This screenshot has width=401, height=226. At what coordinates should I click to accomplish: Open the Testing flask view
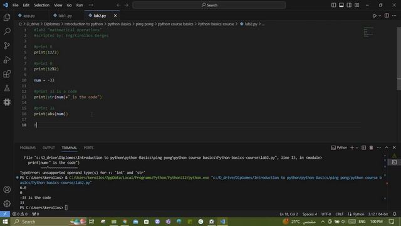(7, 88)
